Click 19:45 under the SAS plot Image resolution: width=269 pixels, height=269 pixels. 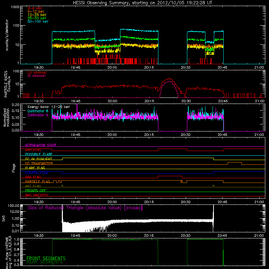[x=75, y=236]
